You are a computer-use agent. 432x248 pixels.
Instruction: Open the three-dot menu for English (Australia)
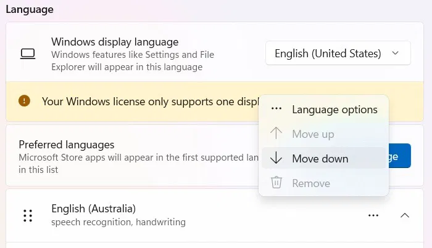point(373,215)
